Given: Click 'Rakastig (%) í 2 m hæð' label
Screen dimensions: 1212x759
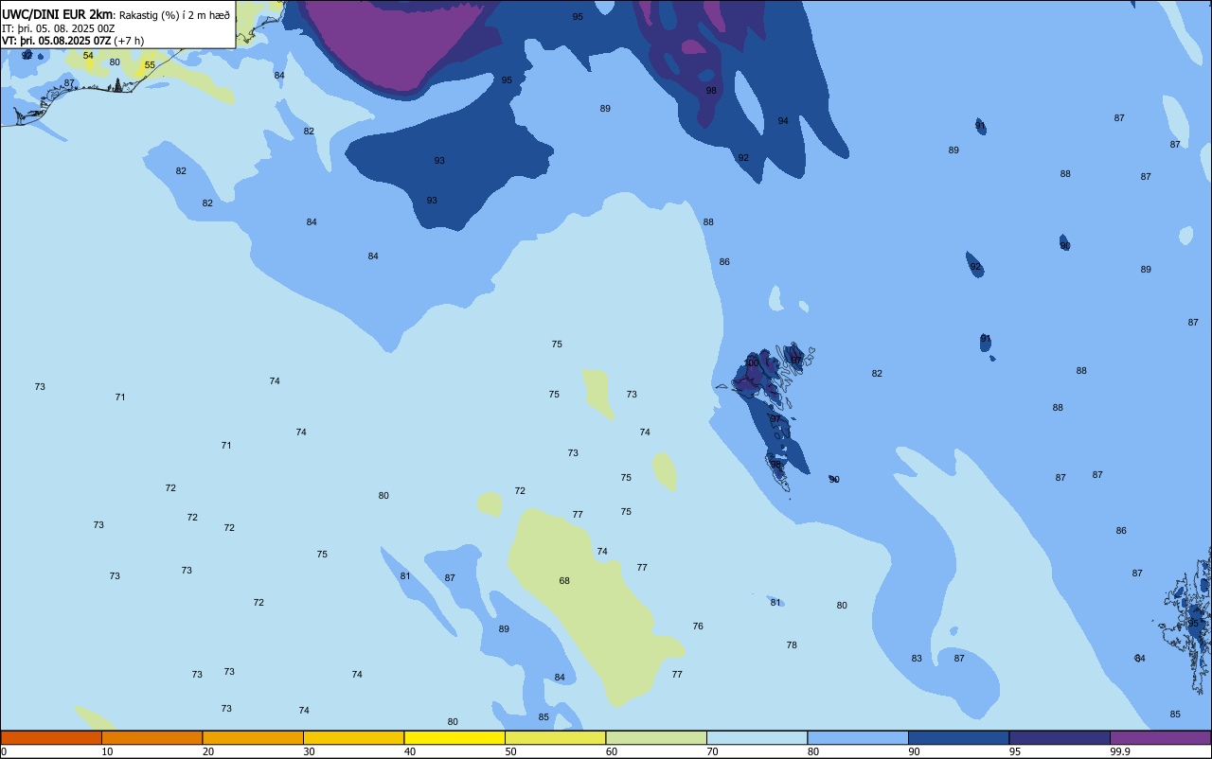Looking at the screenshot, I should [x=174, y=15].
